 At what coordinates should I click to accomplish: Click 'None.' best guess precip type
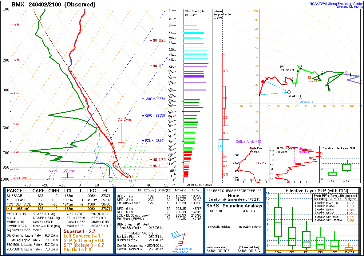234,196
